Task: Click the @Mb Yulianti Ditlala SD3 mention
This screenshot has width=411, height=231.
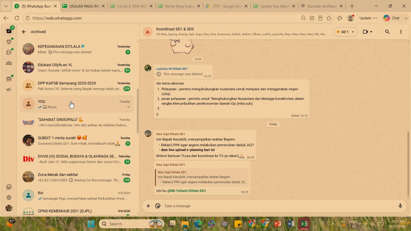Action: pos(187,191)
